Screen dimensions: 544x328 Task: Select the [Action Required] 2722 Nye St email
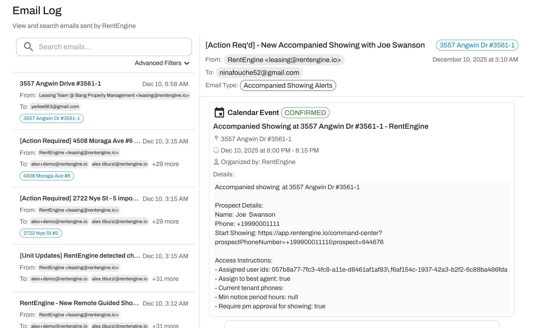79,198
